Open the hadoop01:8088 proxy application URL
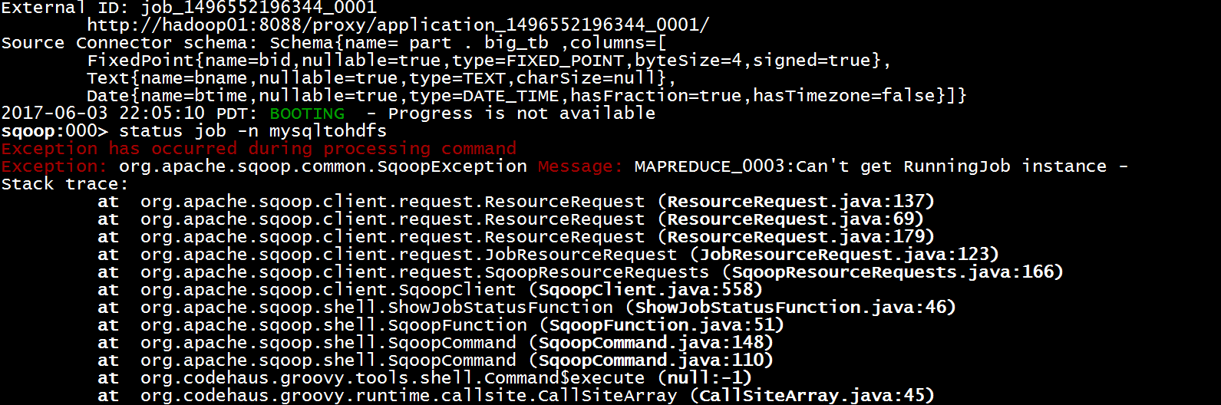 [398, 25]
